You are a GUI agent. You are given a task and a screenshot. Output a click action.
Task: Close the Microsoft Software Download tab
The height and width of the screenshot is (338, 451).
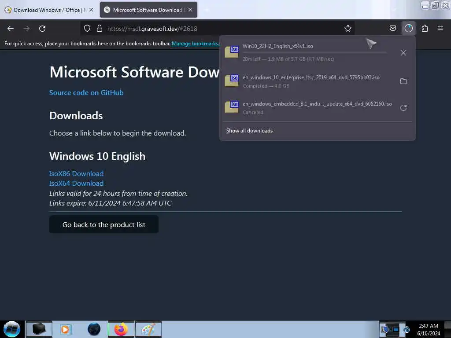(190, 10)
